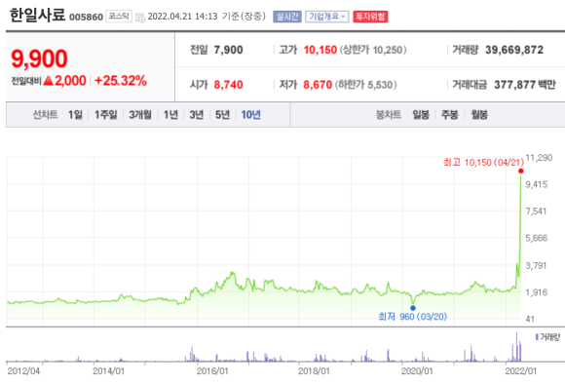
Task: Select the 1년 line chart tab
Action: click(x=170, y=115)
